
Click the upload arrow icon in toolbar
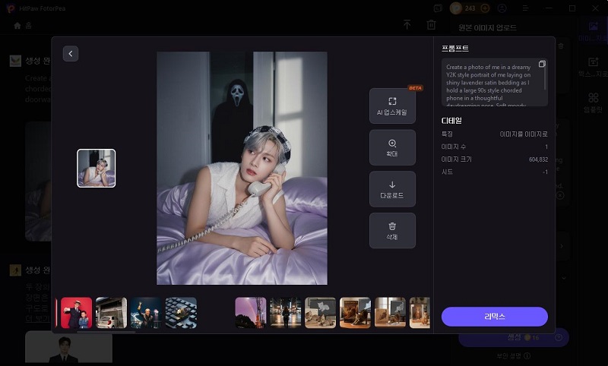tap(407, 25)
